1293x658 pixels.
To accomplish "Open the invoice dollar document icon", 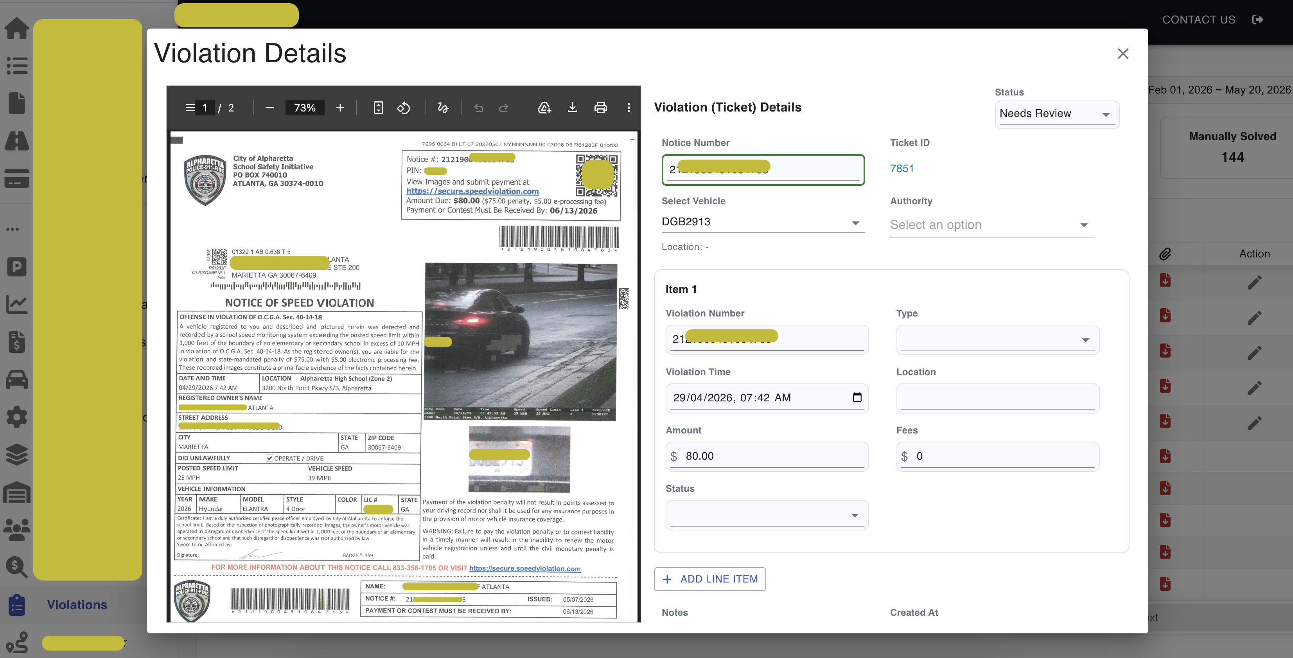I will 16,342.
